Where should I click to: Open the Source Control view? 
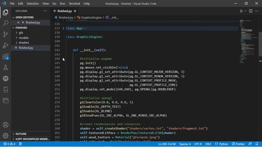point(5,34)
